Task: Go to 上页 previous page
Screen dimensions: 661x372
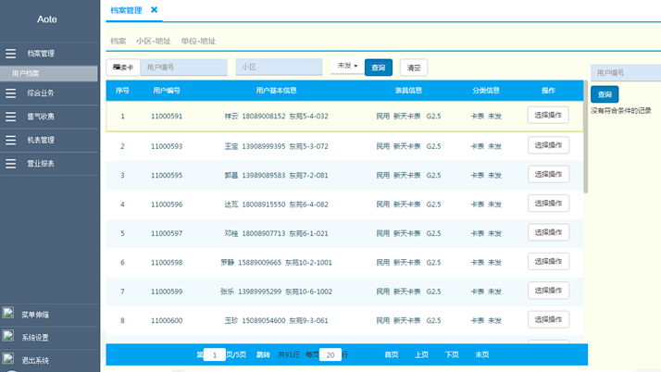Action: pyautogui.click(x=421, y=354)
